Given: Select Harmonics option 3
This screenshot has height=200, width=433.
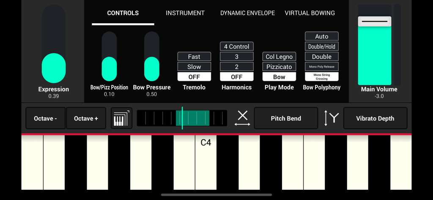Looking at the screenshot, I should click(237, 57).
